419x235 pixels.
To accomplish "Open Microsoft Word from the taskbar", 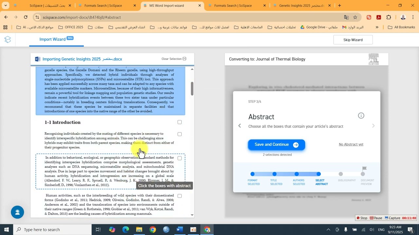I will 179,229.
